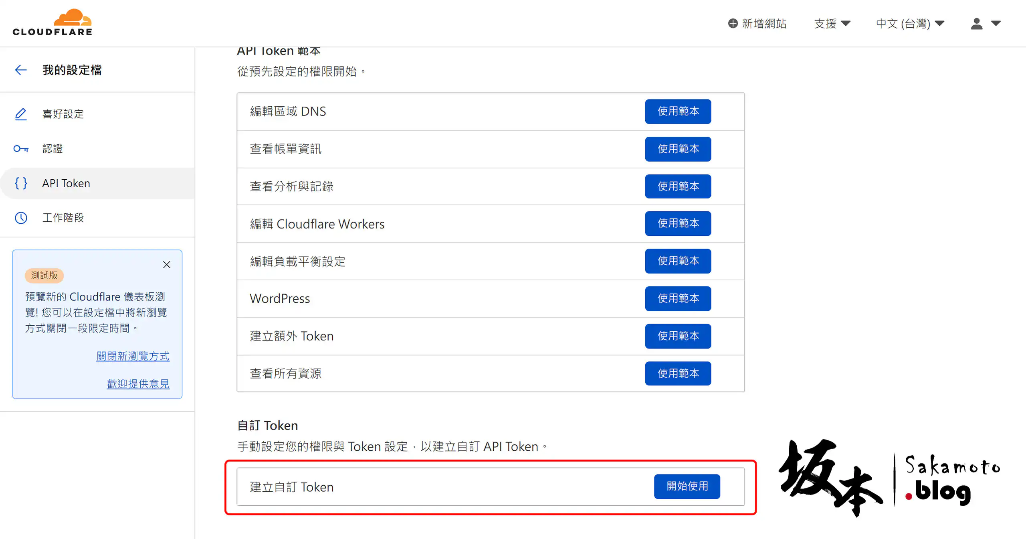Click 歡迎提供意見 feedback link
Image resolution: width=1026 pixels, height=539 pixels.
point(138,384)
